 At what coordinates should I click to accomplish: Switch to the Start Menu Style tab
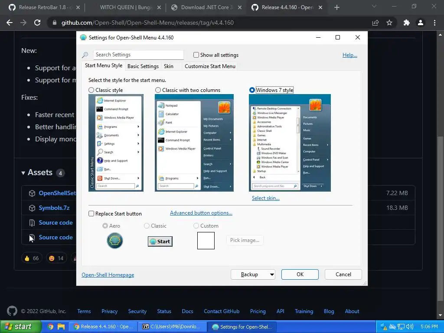(104, 65)
